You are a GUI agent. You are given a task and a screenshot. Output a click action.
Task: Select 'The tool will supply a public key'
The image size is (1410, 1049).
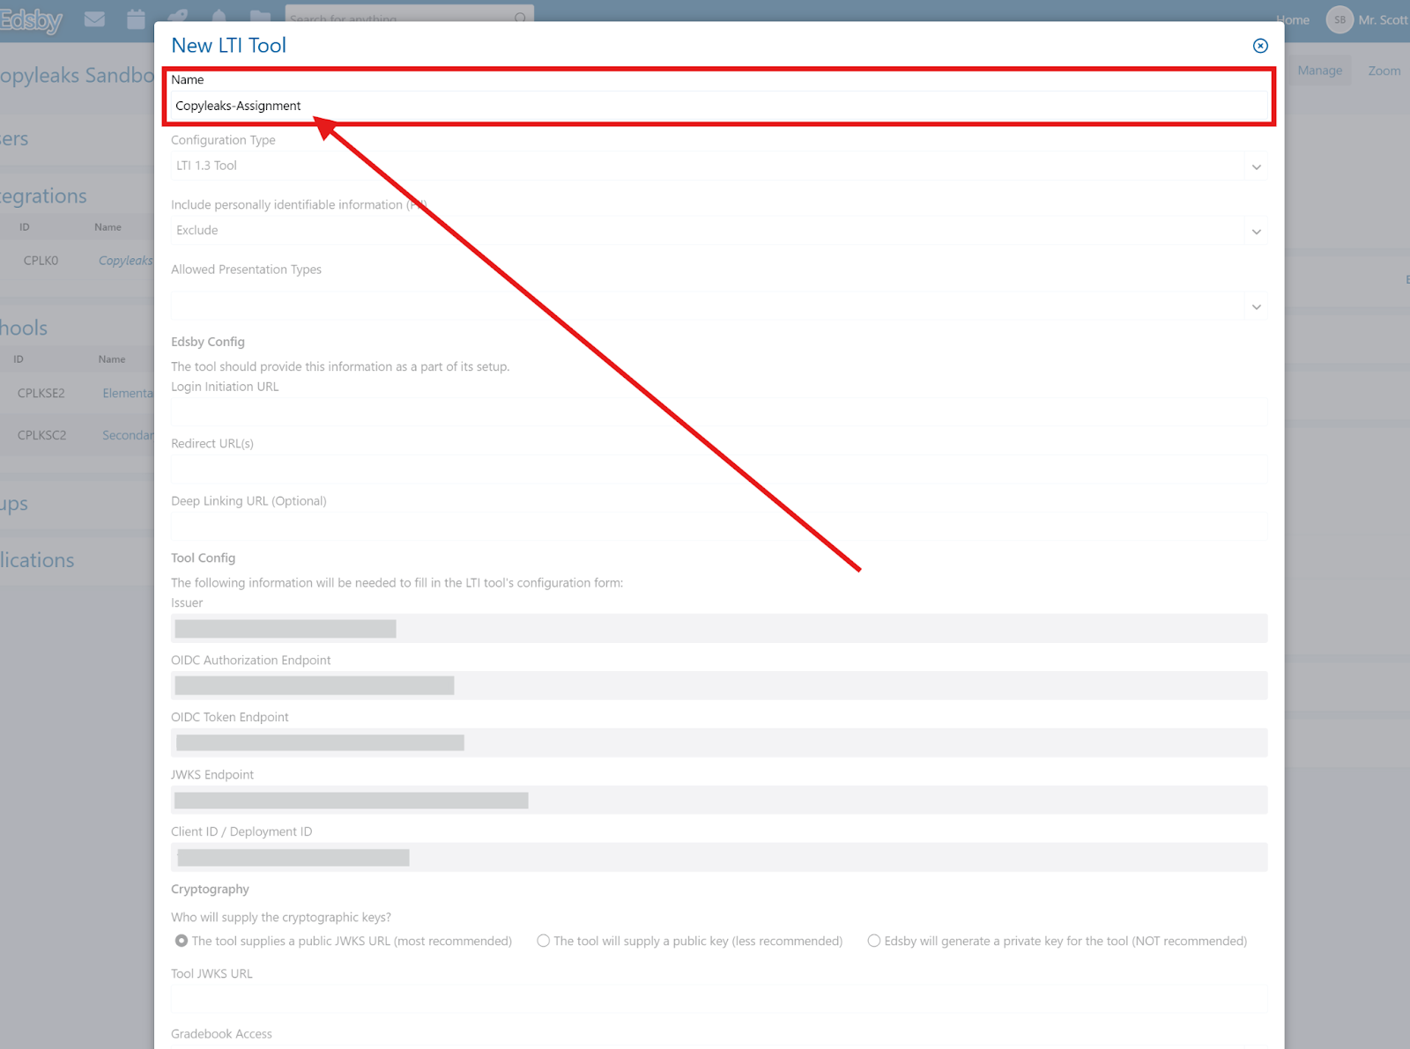pos(544,941)
